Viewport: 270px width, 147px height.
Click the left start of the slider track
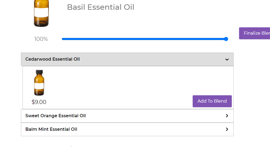pyautogui.click(x=63, y=39)
